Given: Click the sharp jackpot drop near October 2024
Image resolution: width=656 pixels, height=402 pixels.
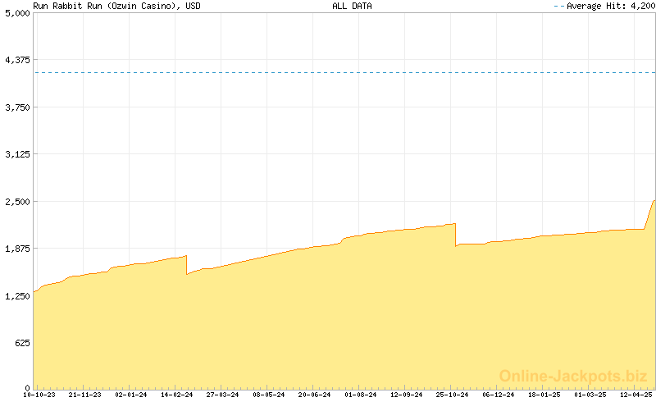Looking at the screenshot, I should point(456,235).
